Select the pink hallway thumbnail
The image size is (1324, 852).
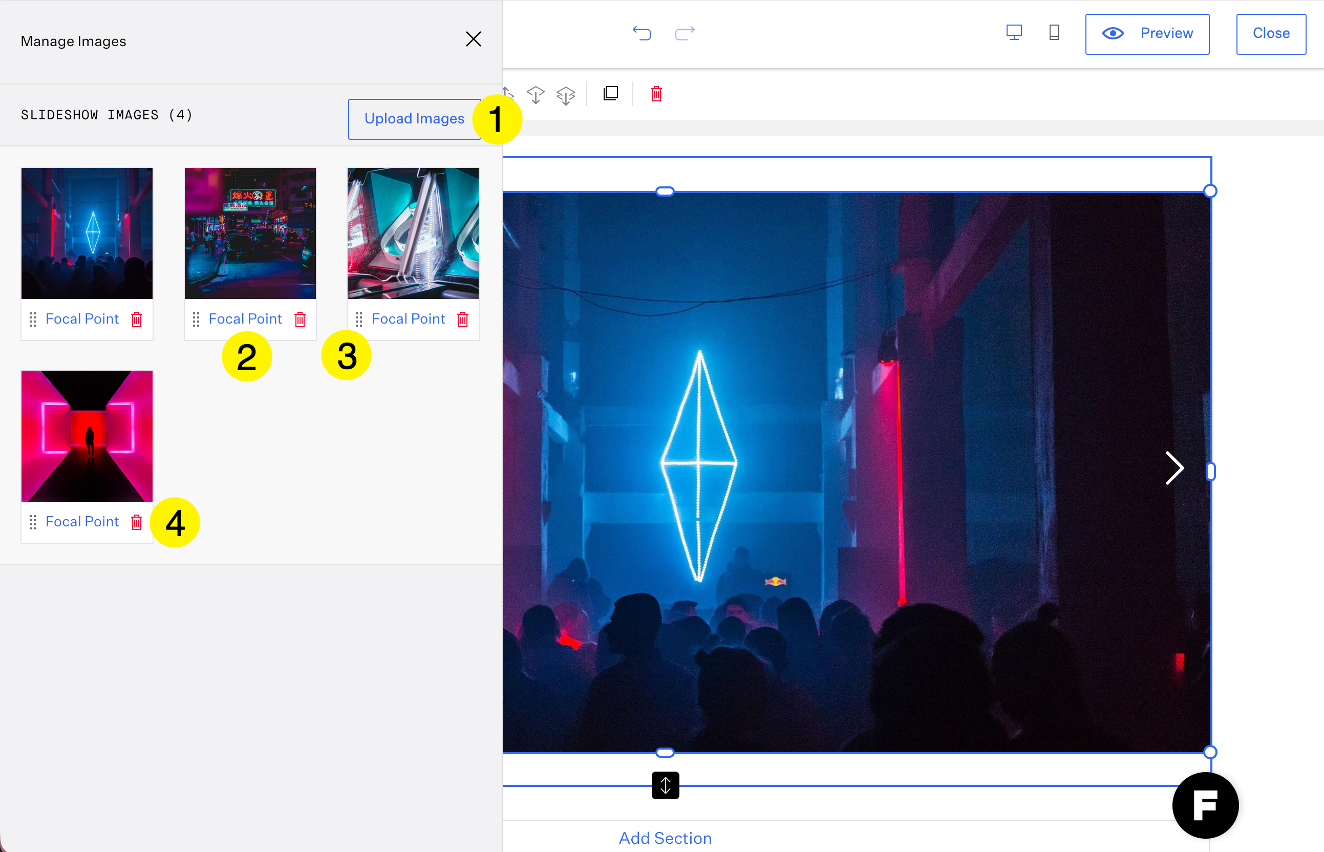tap(87, 436)
